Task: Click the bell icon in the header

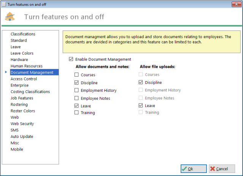Action: [x=10, y=16]
